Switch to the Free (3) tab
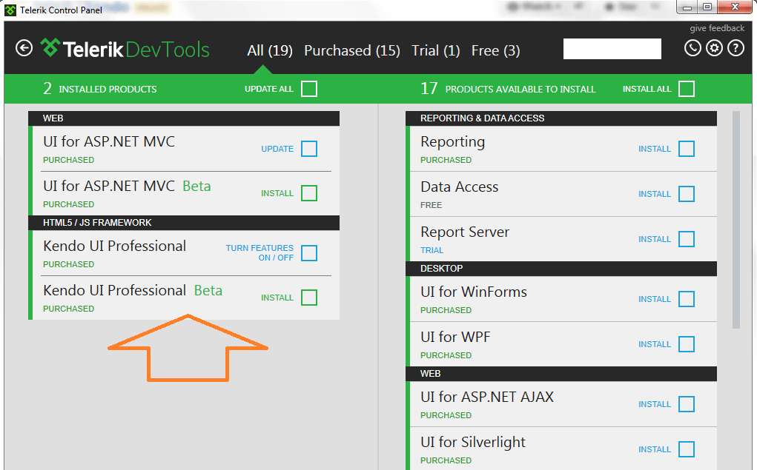 (496, 50)
